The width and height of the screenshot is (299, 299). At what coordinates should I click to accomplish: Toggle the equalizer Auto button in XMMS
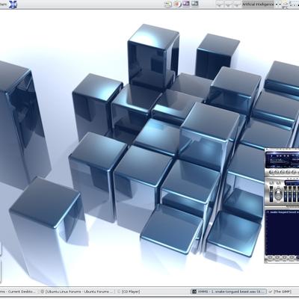tap(279, 182)
